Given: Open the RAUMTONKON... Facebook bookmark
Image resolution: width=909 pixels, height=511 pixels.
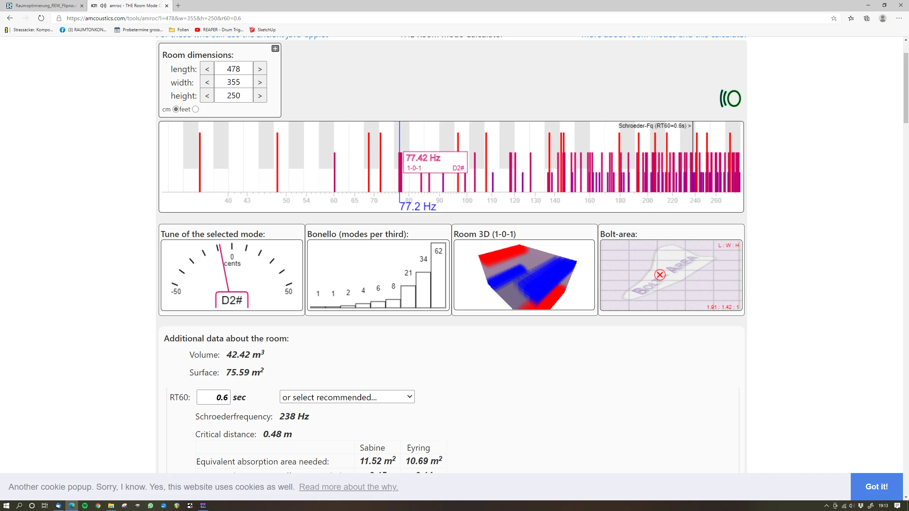Looking at the screenshot, I should pos(83,30).
